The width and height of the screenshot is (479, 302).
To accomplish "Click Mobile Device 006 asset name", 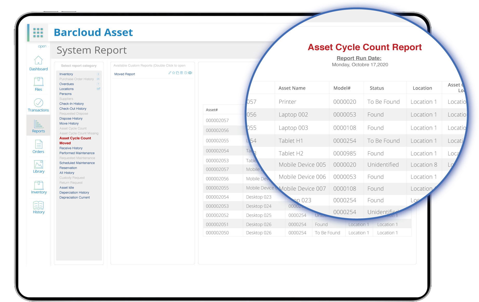I will tap(302, 177).
